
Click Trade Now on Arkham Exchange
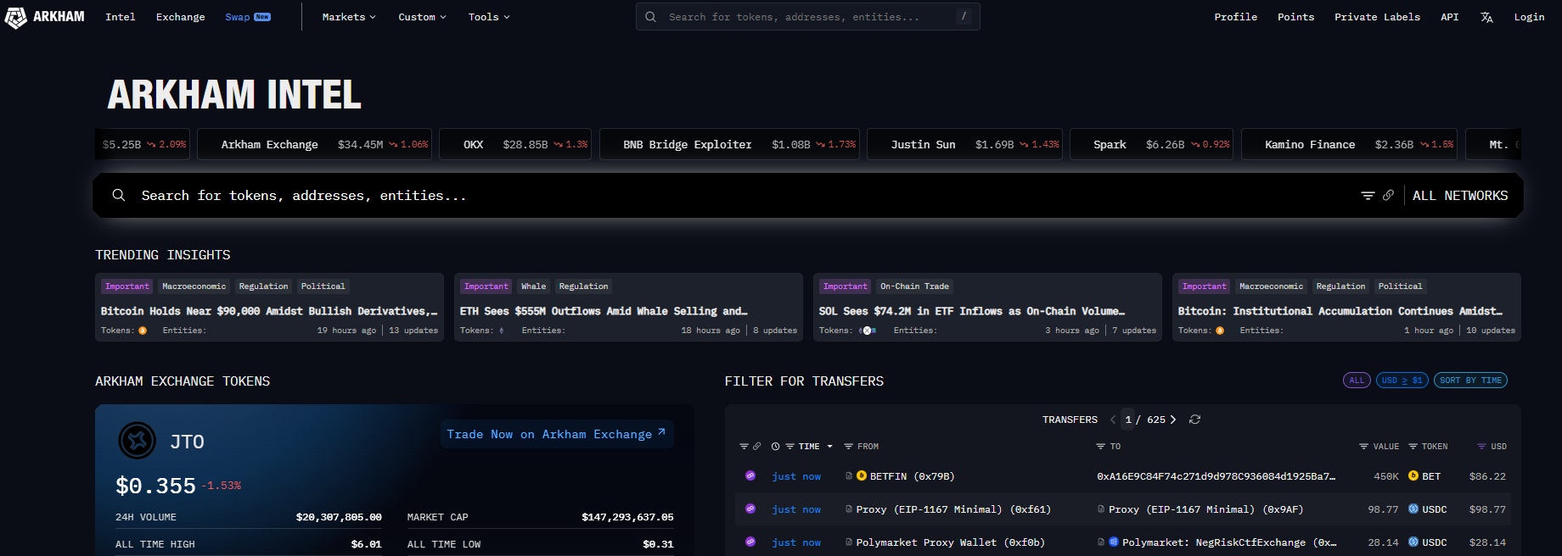coord(557,434)
